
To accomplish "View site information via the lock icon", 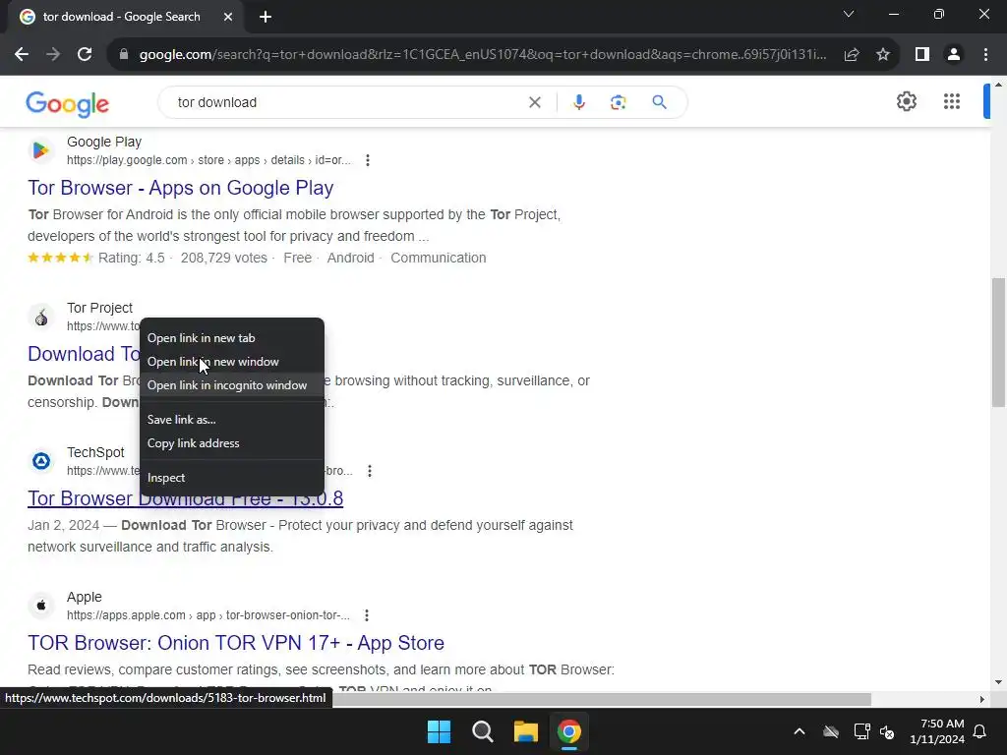I will tap(124, 55).
